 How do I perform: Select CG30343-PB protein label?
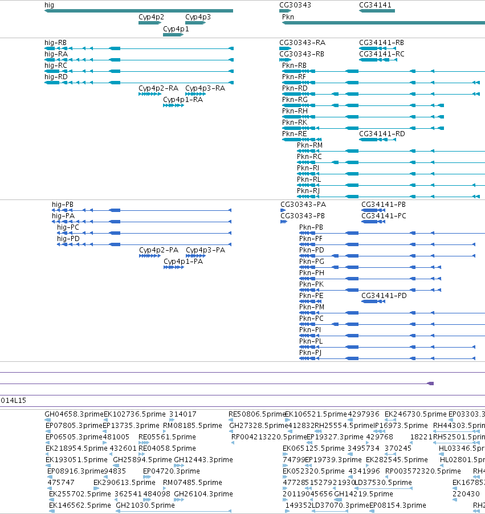pos(303,216)
